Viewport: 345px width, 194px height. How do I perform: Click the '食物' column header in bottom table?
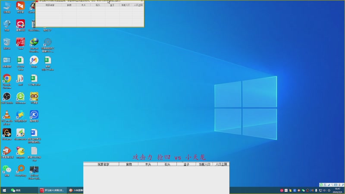click(x=129, y=164)
